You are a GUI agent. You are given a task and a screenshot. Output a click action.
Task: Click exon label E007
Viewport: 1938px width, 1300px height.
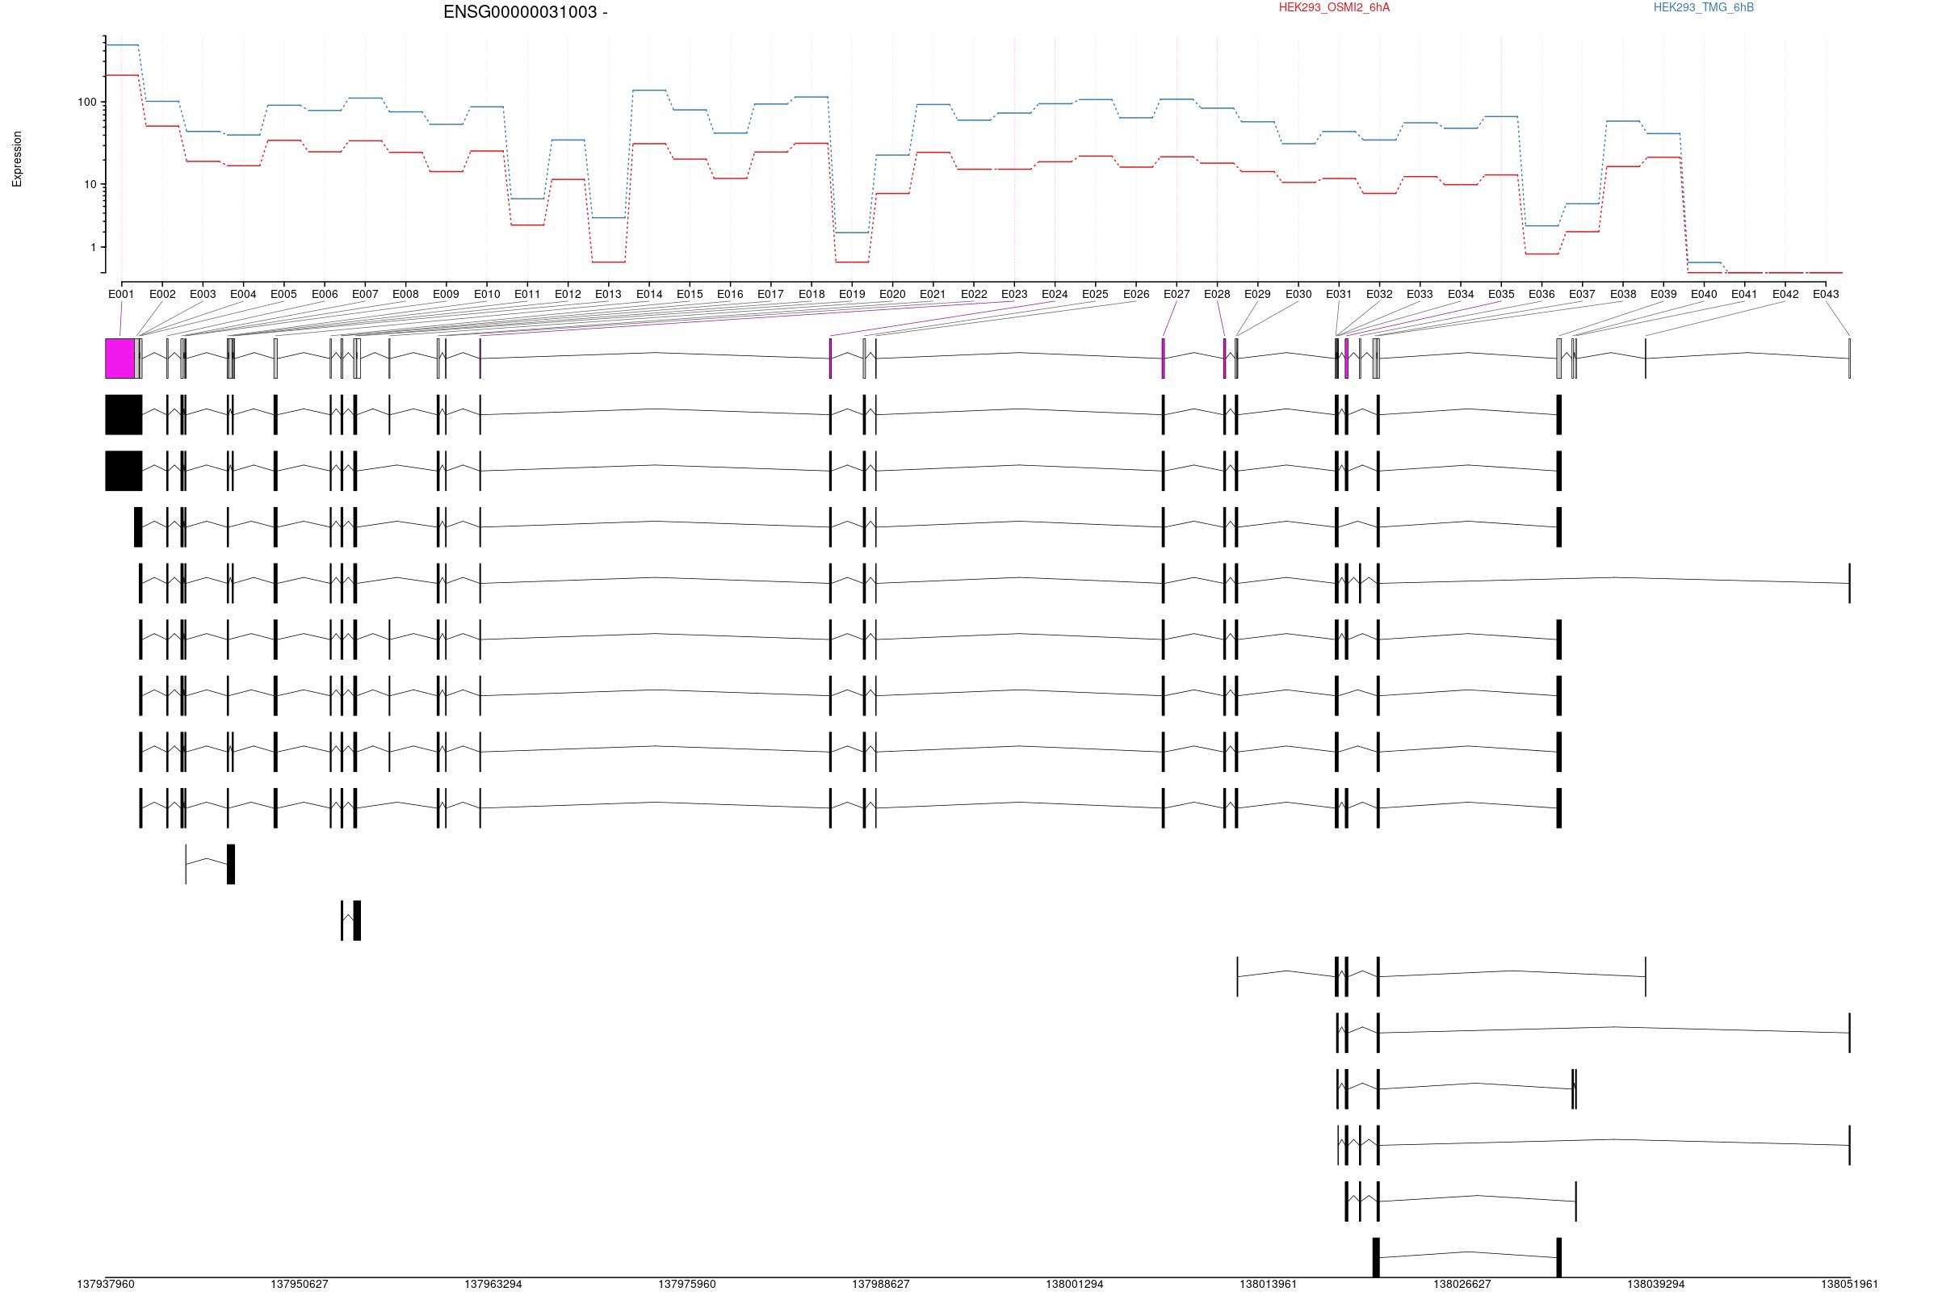pyautogui.click(x=365, y=295)
